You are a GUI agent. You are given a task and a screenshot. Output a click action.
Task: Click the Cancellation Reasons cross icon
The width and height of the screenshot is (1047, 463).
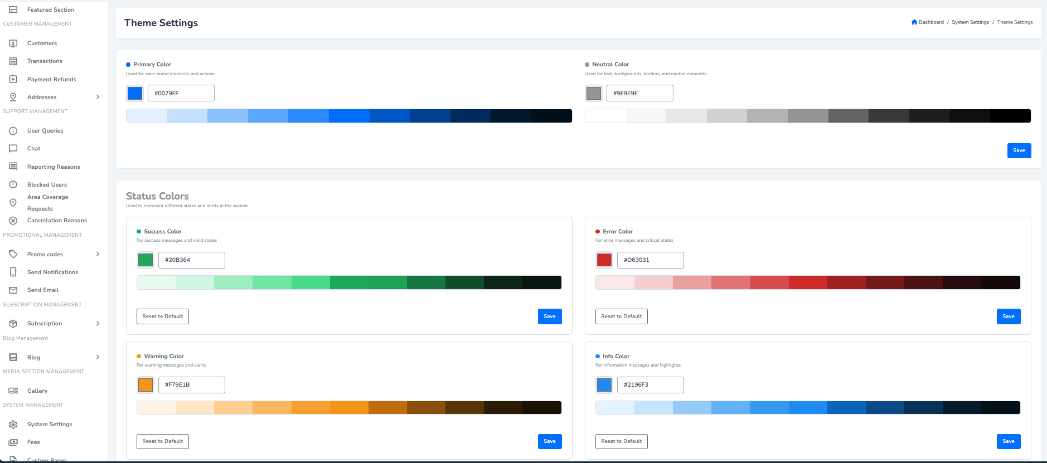13,221
